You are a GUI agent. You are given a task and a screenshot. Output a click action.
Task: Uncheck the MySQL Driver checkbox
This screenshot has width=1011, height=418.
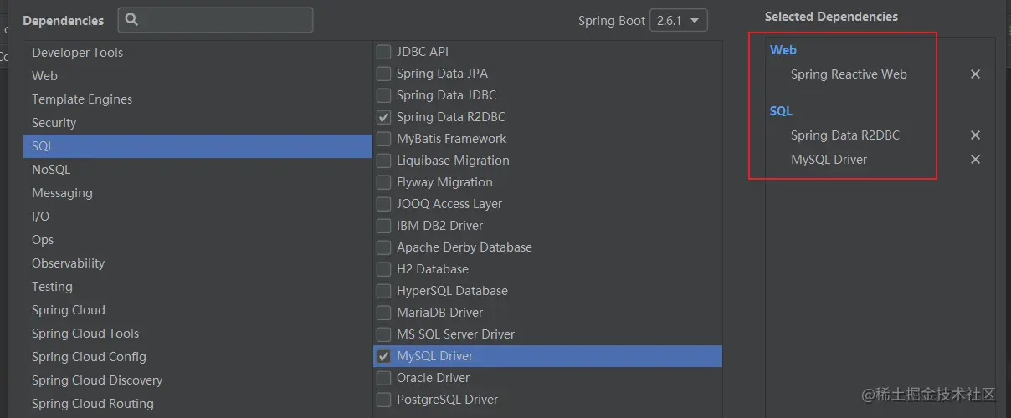click(x=383, y=356)
